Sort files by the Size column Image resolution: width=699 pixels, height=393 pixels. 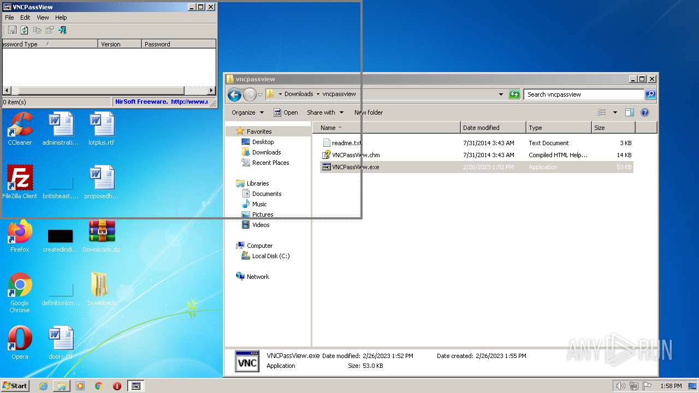point(613,128)
